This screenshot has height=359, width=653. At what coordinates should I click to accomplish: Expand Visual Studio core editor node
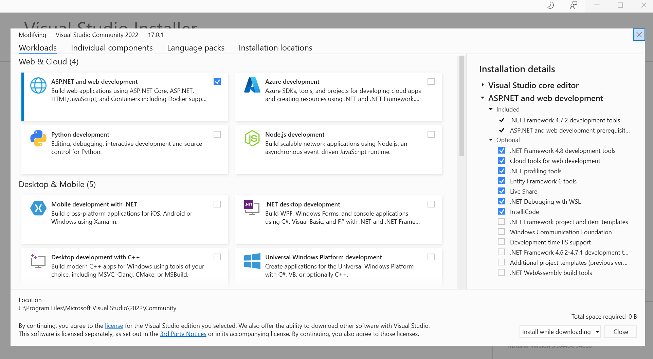click(x=483, y=85)
